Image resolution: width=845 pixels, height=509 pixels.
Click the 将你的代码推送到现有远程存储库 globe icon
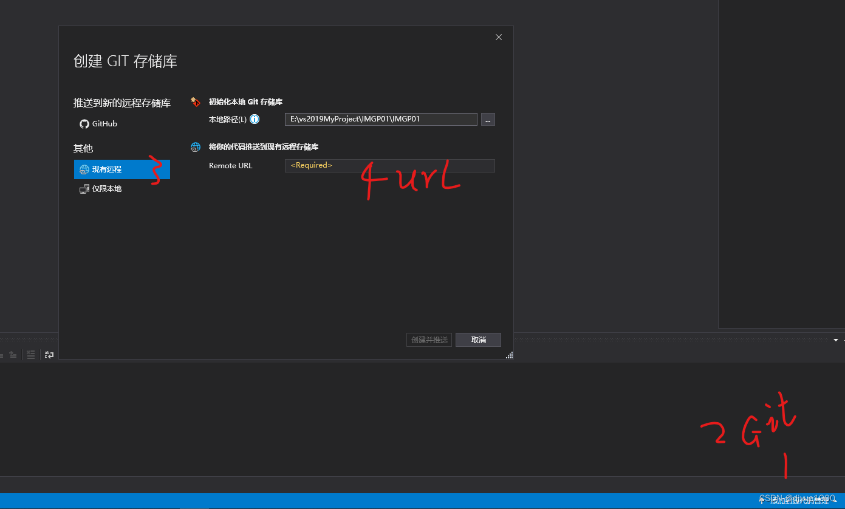[x=196, y=147]
